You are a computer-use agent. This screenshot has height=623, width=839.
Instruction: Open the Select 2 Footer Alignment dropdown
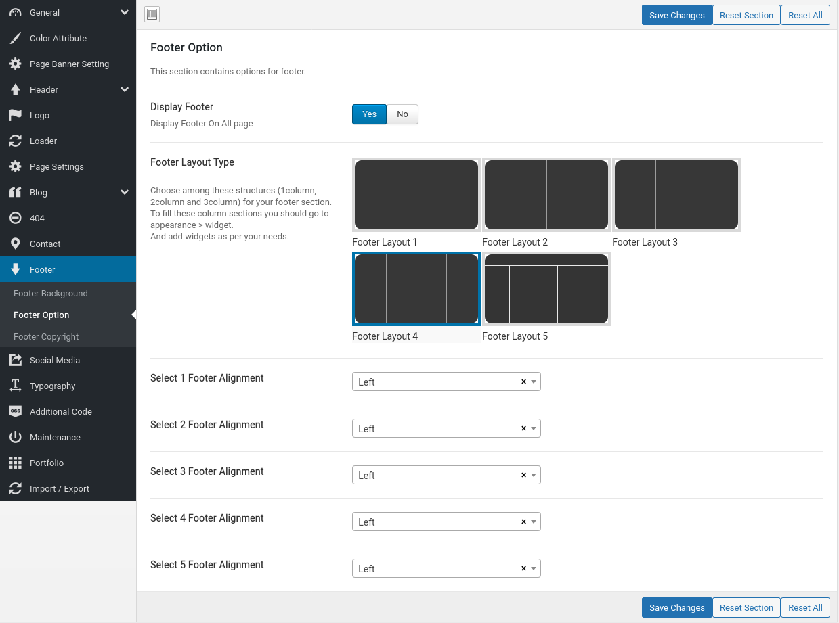pyautogui.click(x=446, y=428)
